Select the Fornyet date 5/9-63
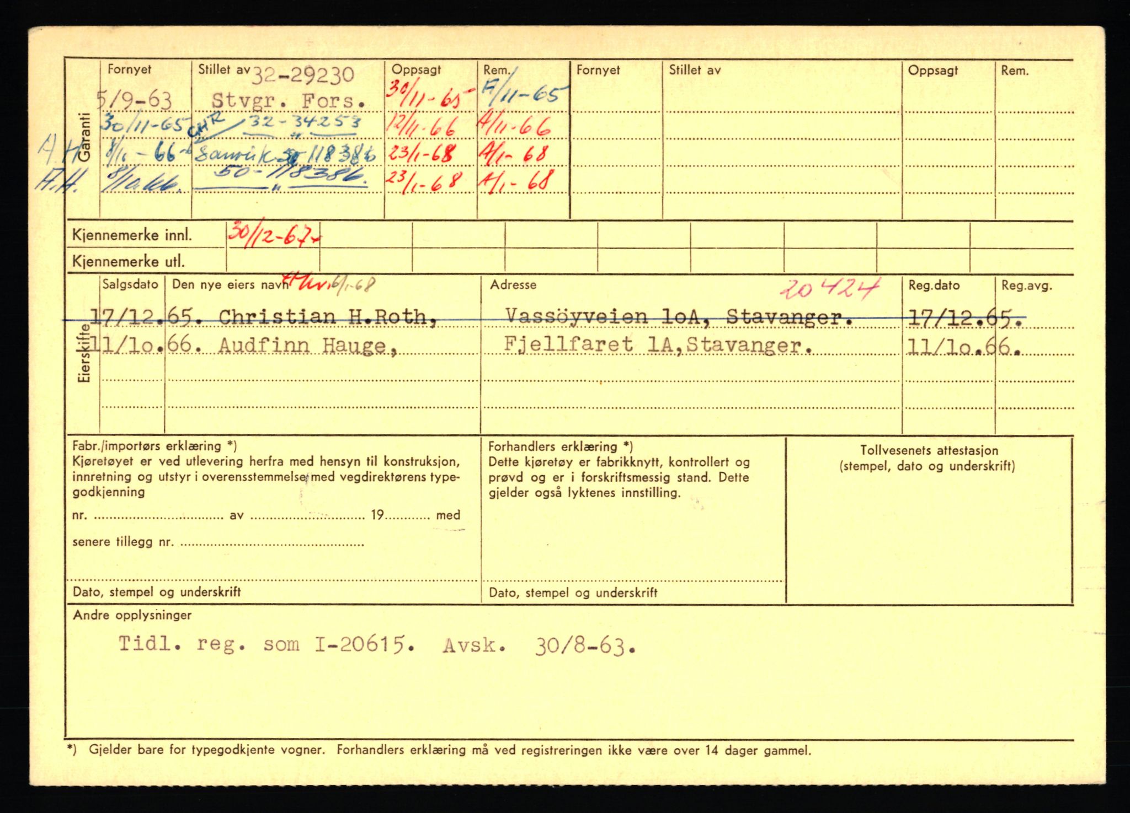The image size is (1130, 813). point(134,100)
